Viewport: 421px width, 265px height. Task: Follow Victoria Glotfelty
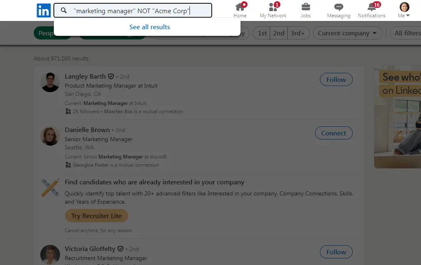336,252
